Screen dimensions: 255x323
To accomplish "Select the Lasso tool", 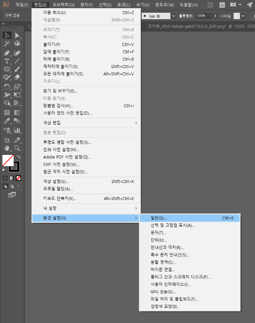I will coord(17,43).
